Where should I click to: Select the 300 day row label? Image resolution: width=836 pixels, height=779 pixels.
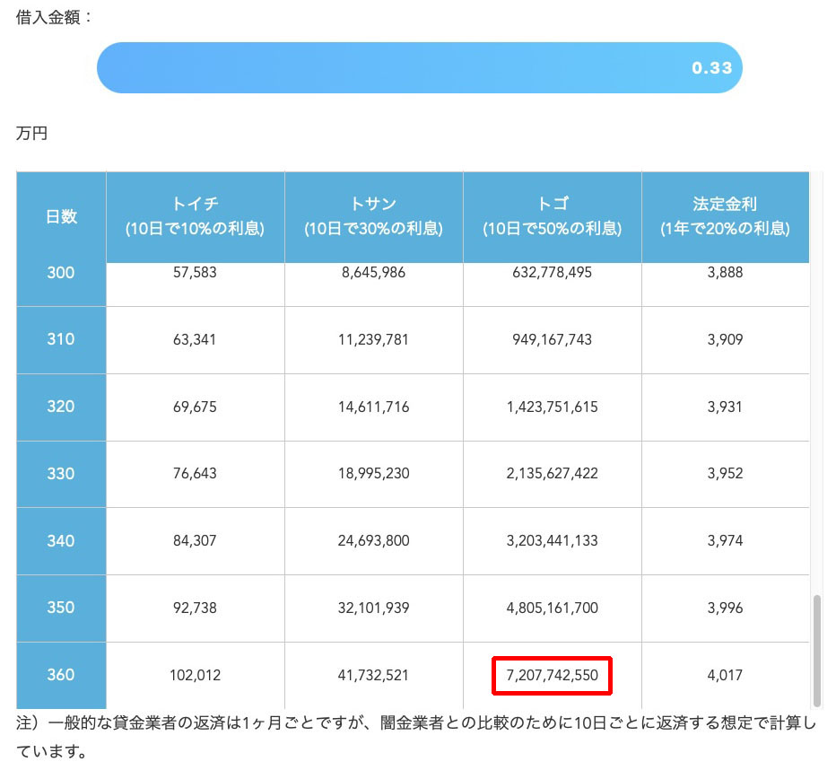click(59, 273)
